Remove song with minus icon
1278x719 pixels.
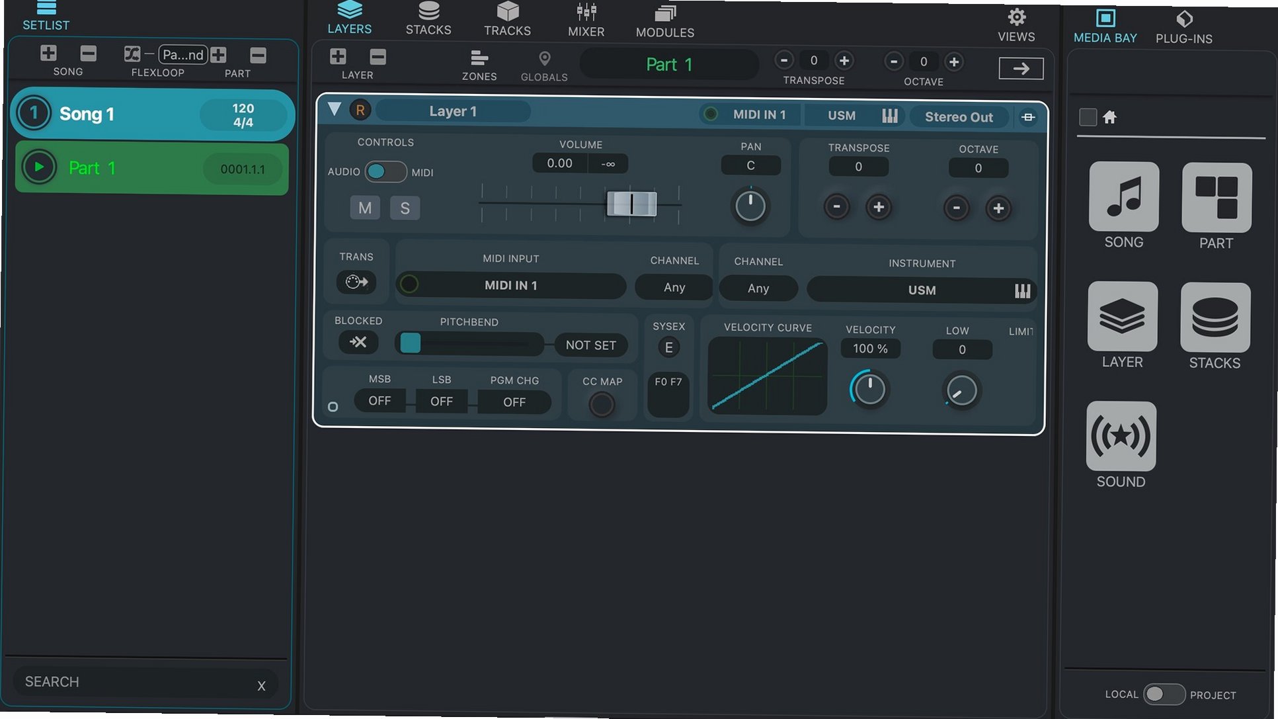click(x=88, y=53)
